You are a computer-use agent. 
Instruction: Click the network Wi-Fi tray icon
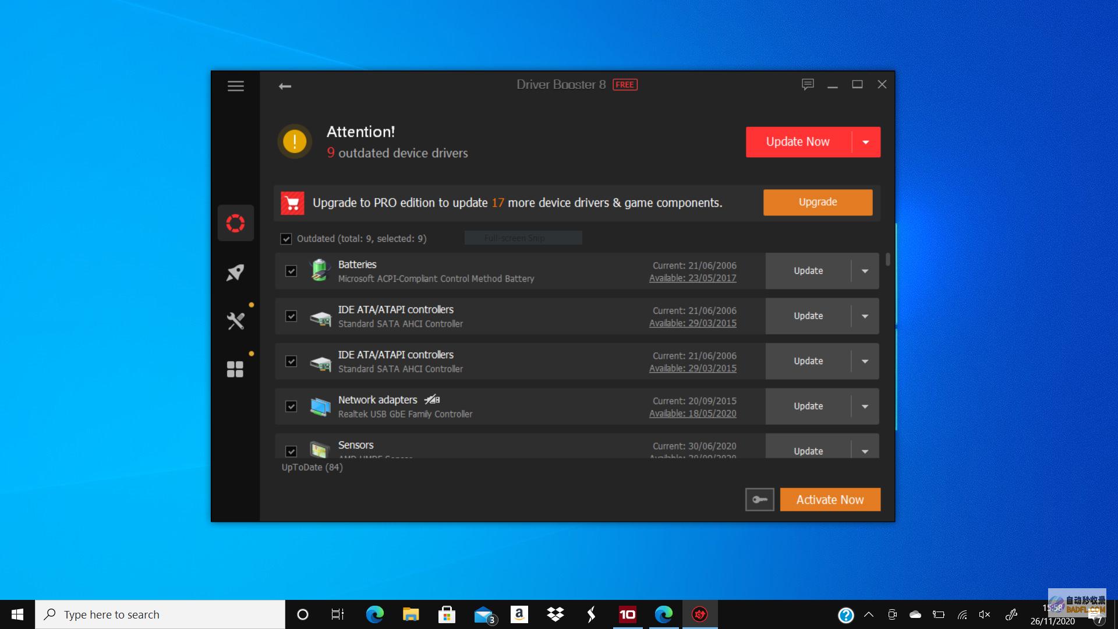pyautogui.click(x=962, y=614)
